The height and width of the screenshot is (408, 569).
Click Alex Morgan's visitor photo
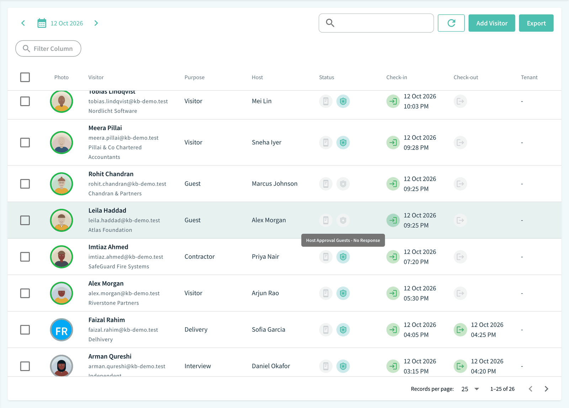[x=62, y=293]
